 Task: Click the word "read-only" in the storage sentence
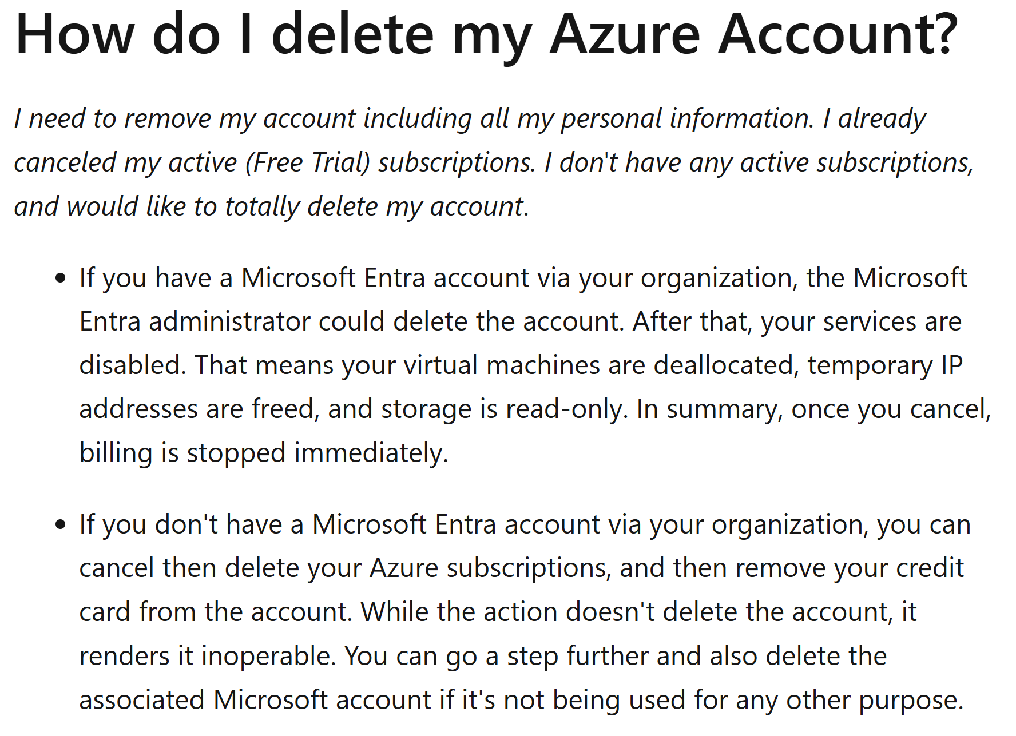point(563,409)
